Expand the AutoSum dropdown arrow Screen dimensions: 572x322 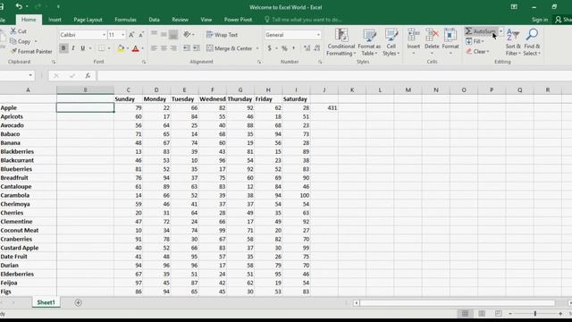pos(500,31)
